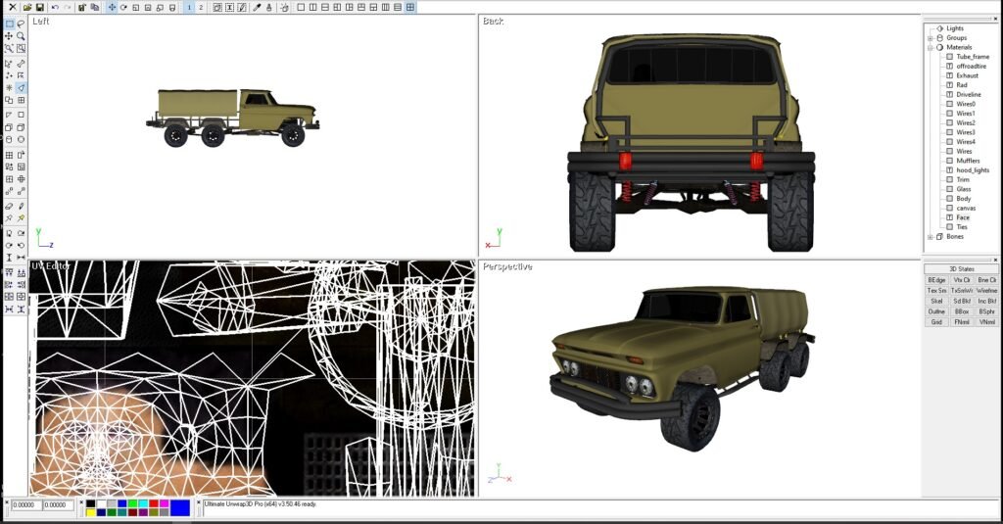1003x524 pixels.
Task: Expand the Groups tree node
Action: click(930, 38)
